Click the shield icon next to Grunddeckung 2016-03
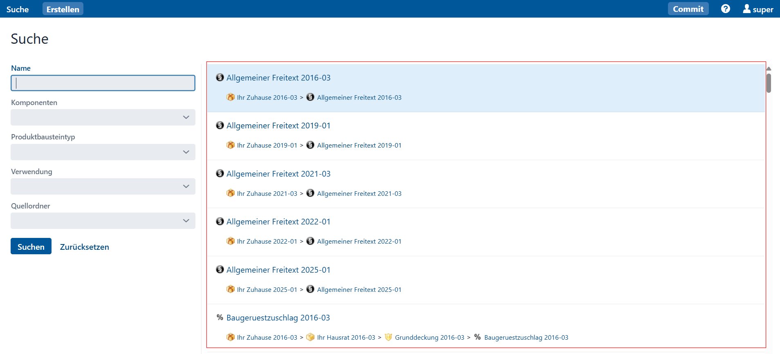Image resolution: width=780 pixels, height=354 pixels. click(x=388, y=337)
